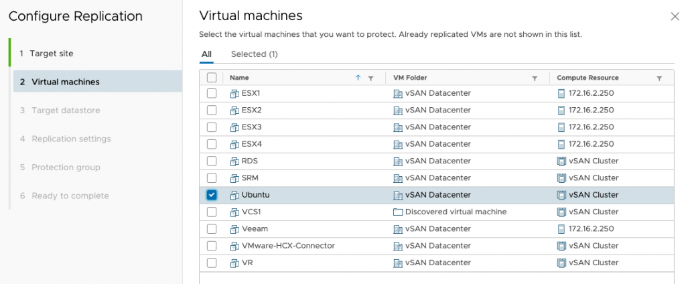
Task: Click the cluster icon in Ubuntu row
Action: click(561, 195)
